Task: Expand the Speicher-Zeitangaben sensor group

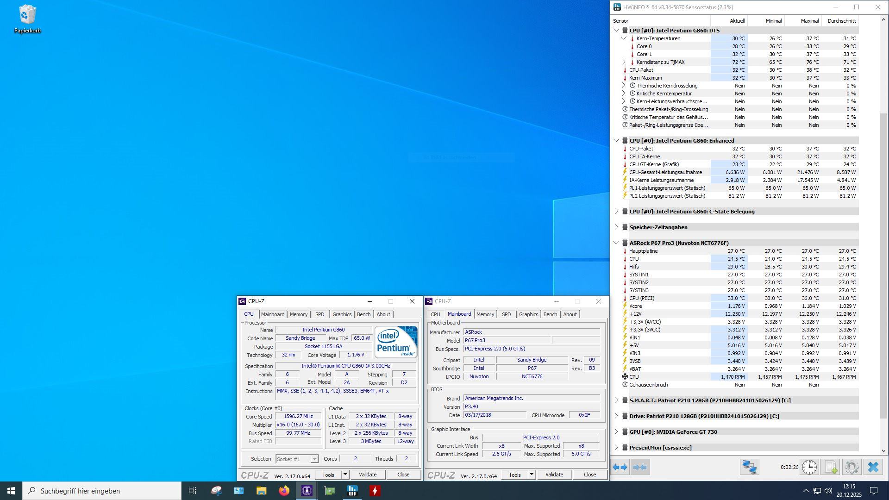Action: click(x=616, y=227)
